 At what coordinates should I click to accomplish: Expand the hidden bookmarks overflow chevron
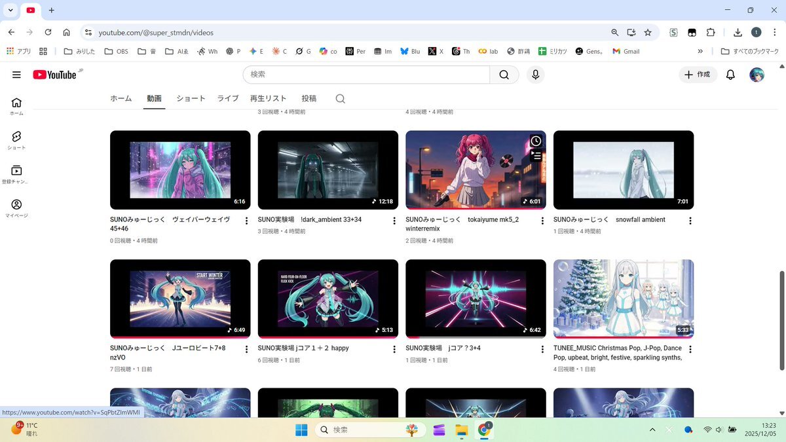700,51
